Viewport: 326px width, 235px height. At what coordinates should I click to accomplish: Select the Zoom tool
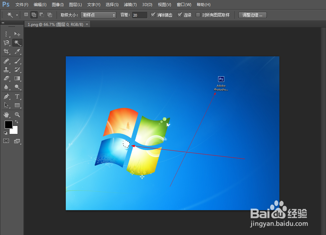click(x=17, y=114)
